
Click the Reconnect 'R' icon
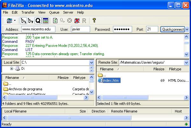tap(84, 21)
